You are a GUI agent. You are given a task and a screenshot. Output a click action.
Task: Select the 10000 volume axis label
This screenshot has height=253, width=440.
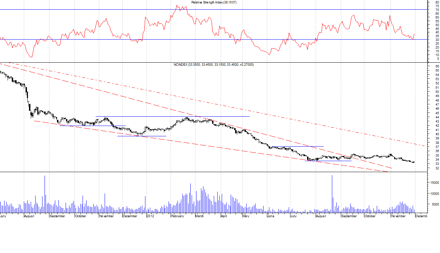pyautogui.click(x=434, y=194)
